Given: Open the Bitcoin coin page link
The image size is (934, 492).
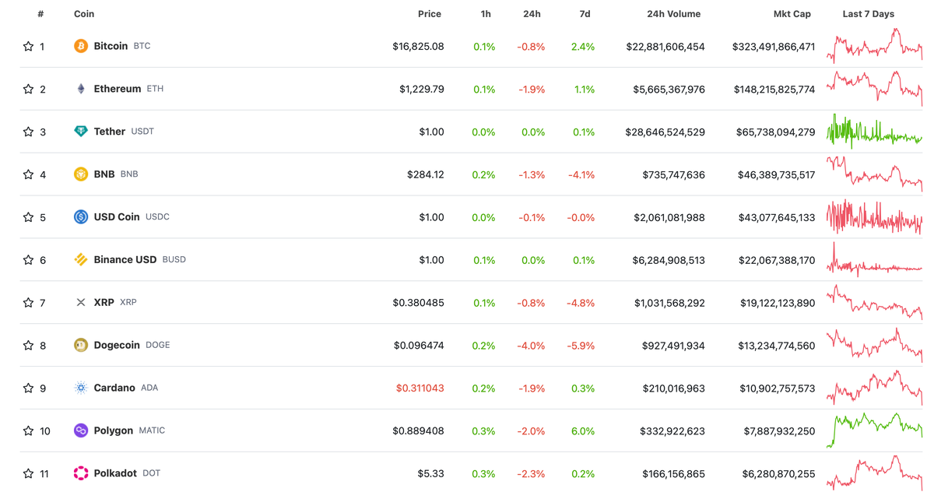Looking at the screenshot, I should (x=111, y=47).
